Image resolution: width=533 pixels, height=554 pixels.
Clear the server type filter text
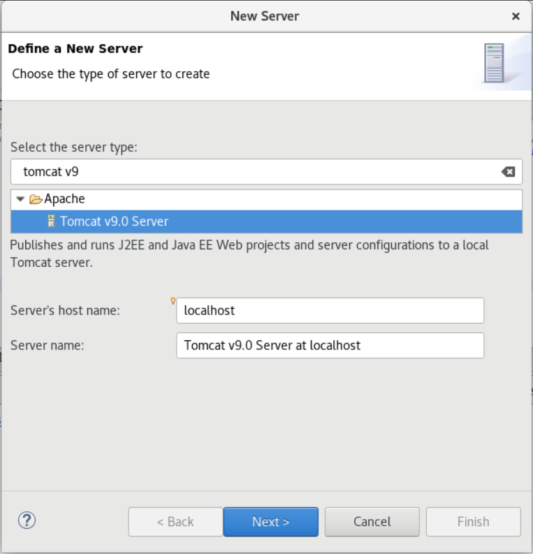point(509,172)
